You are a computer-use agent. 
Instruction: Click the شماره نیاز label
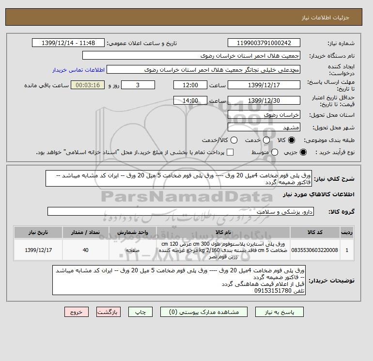coord(341,43)
